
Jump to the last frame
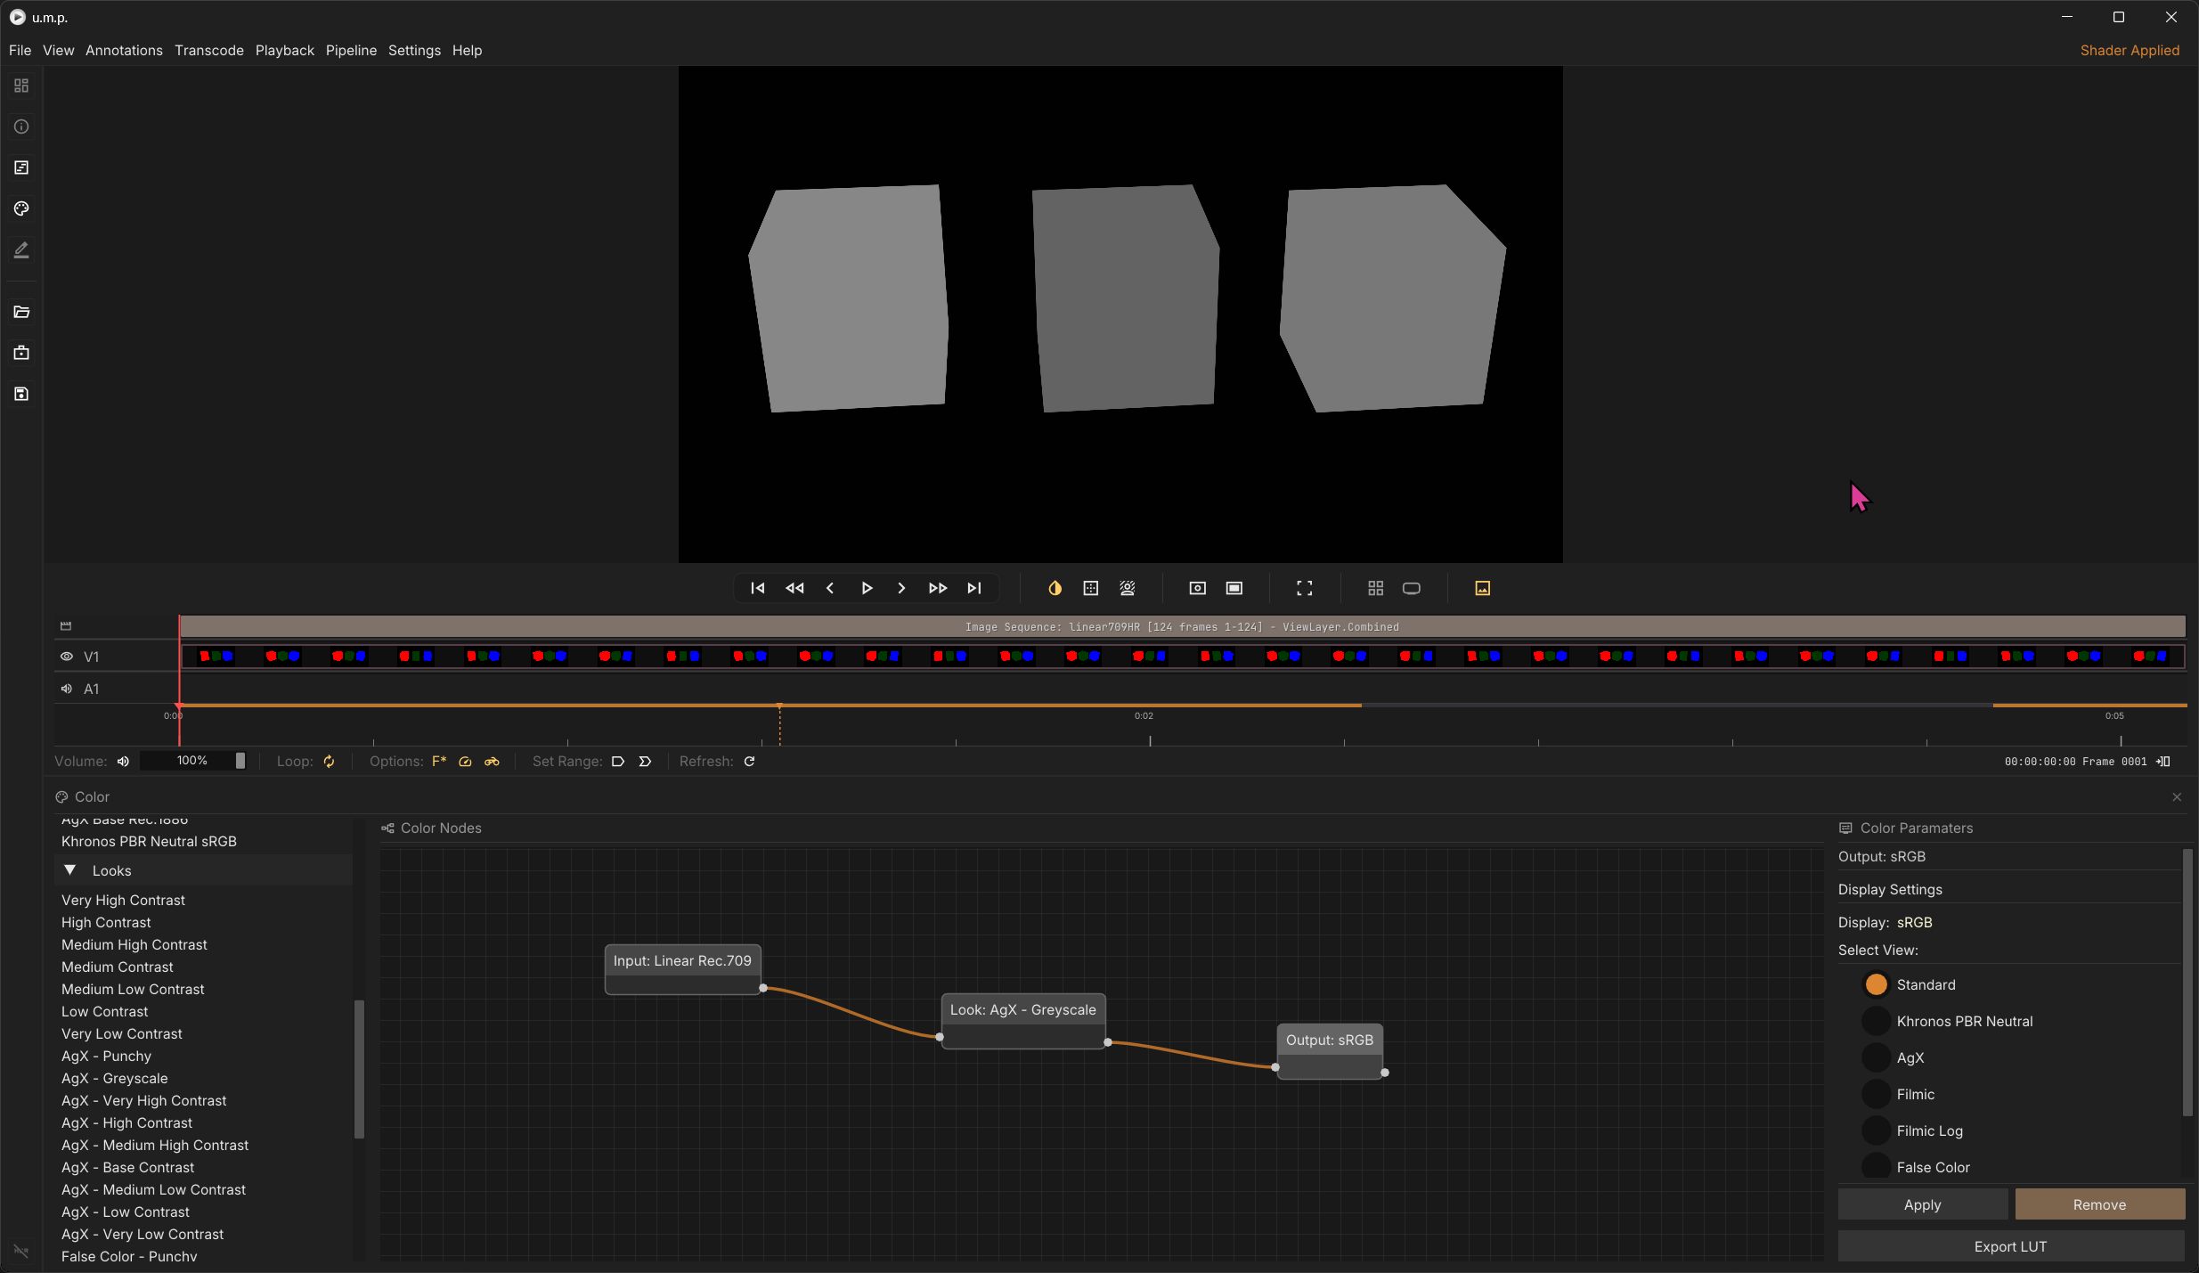(974, 588)
